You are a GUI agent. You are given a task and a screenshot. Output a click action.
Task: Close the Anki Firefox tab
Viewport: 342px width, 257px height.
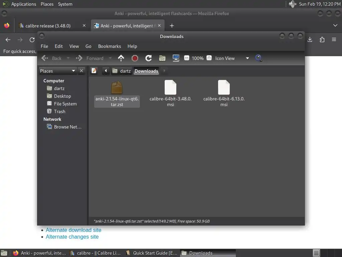coord(159,25)
